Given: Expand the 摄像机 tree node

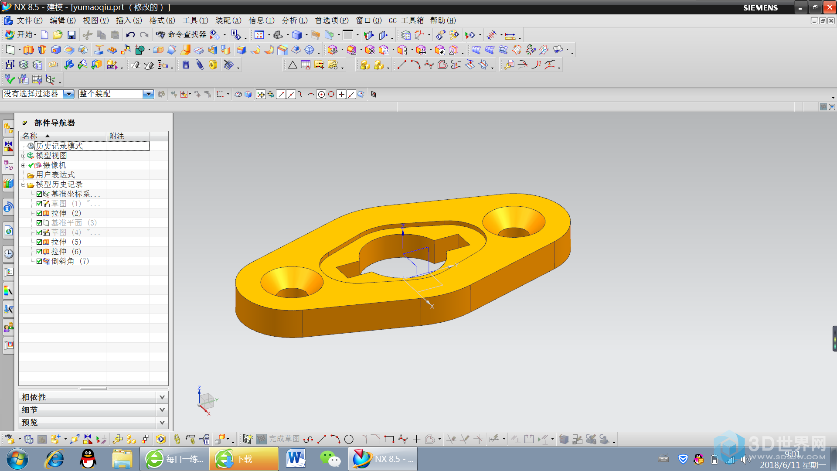Looking at the screenshot, I should tap(24, 165).
